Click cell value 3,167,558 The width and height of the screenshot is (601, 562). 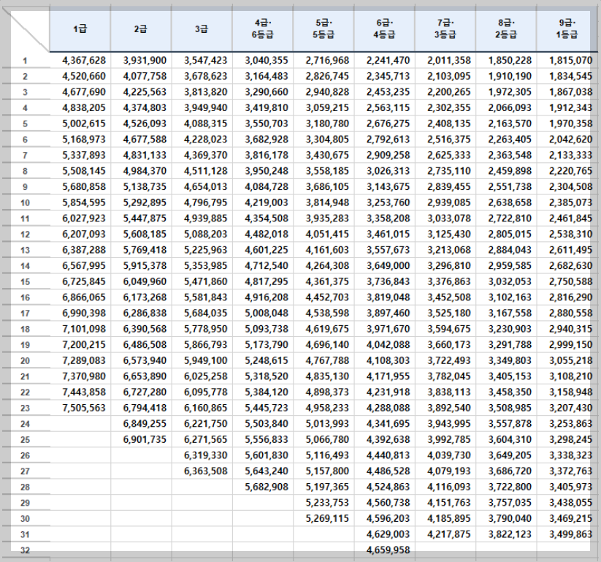tap(510, 314)
